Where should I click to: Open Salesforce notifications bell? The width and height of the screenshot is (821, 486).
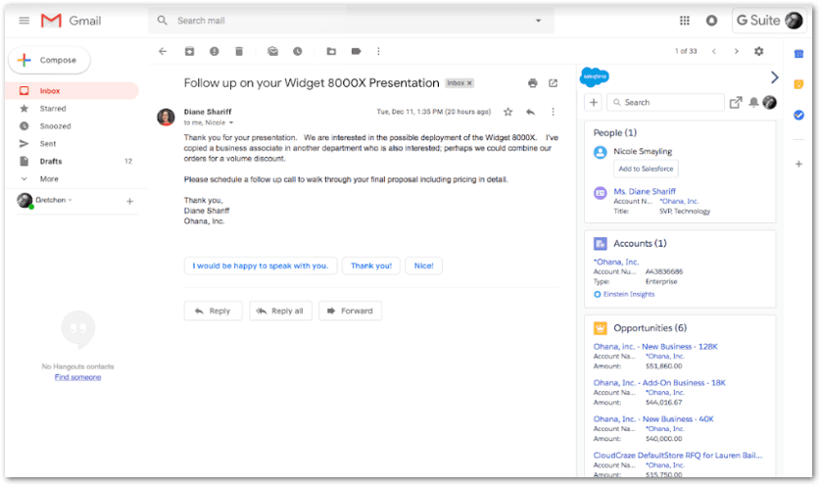click(753, 102)
